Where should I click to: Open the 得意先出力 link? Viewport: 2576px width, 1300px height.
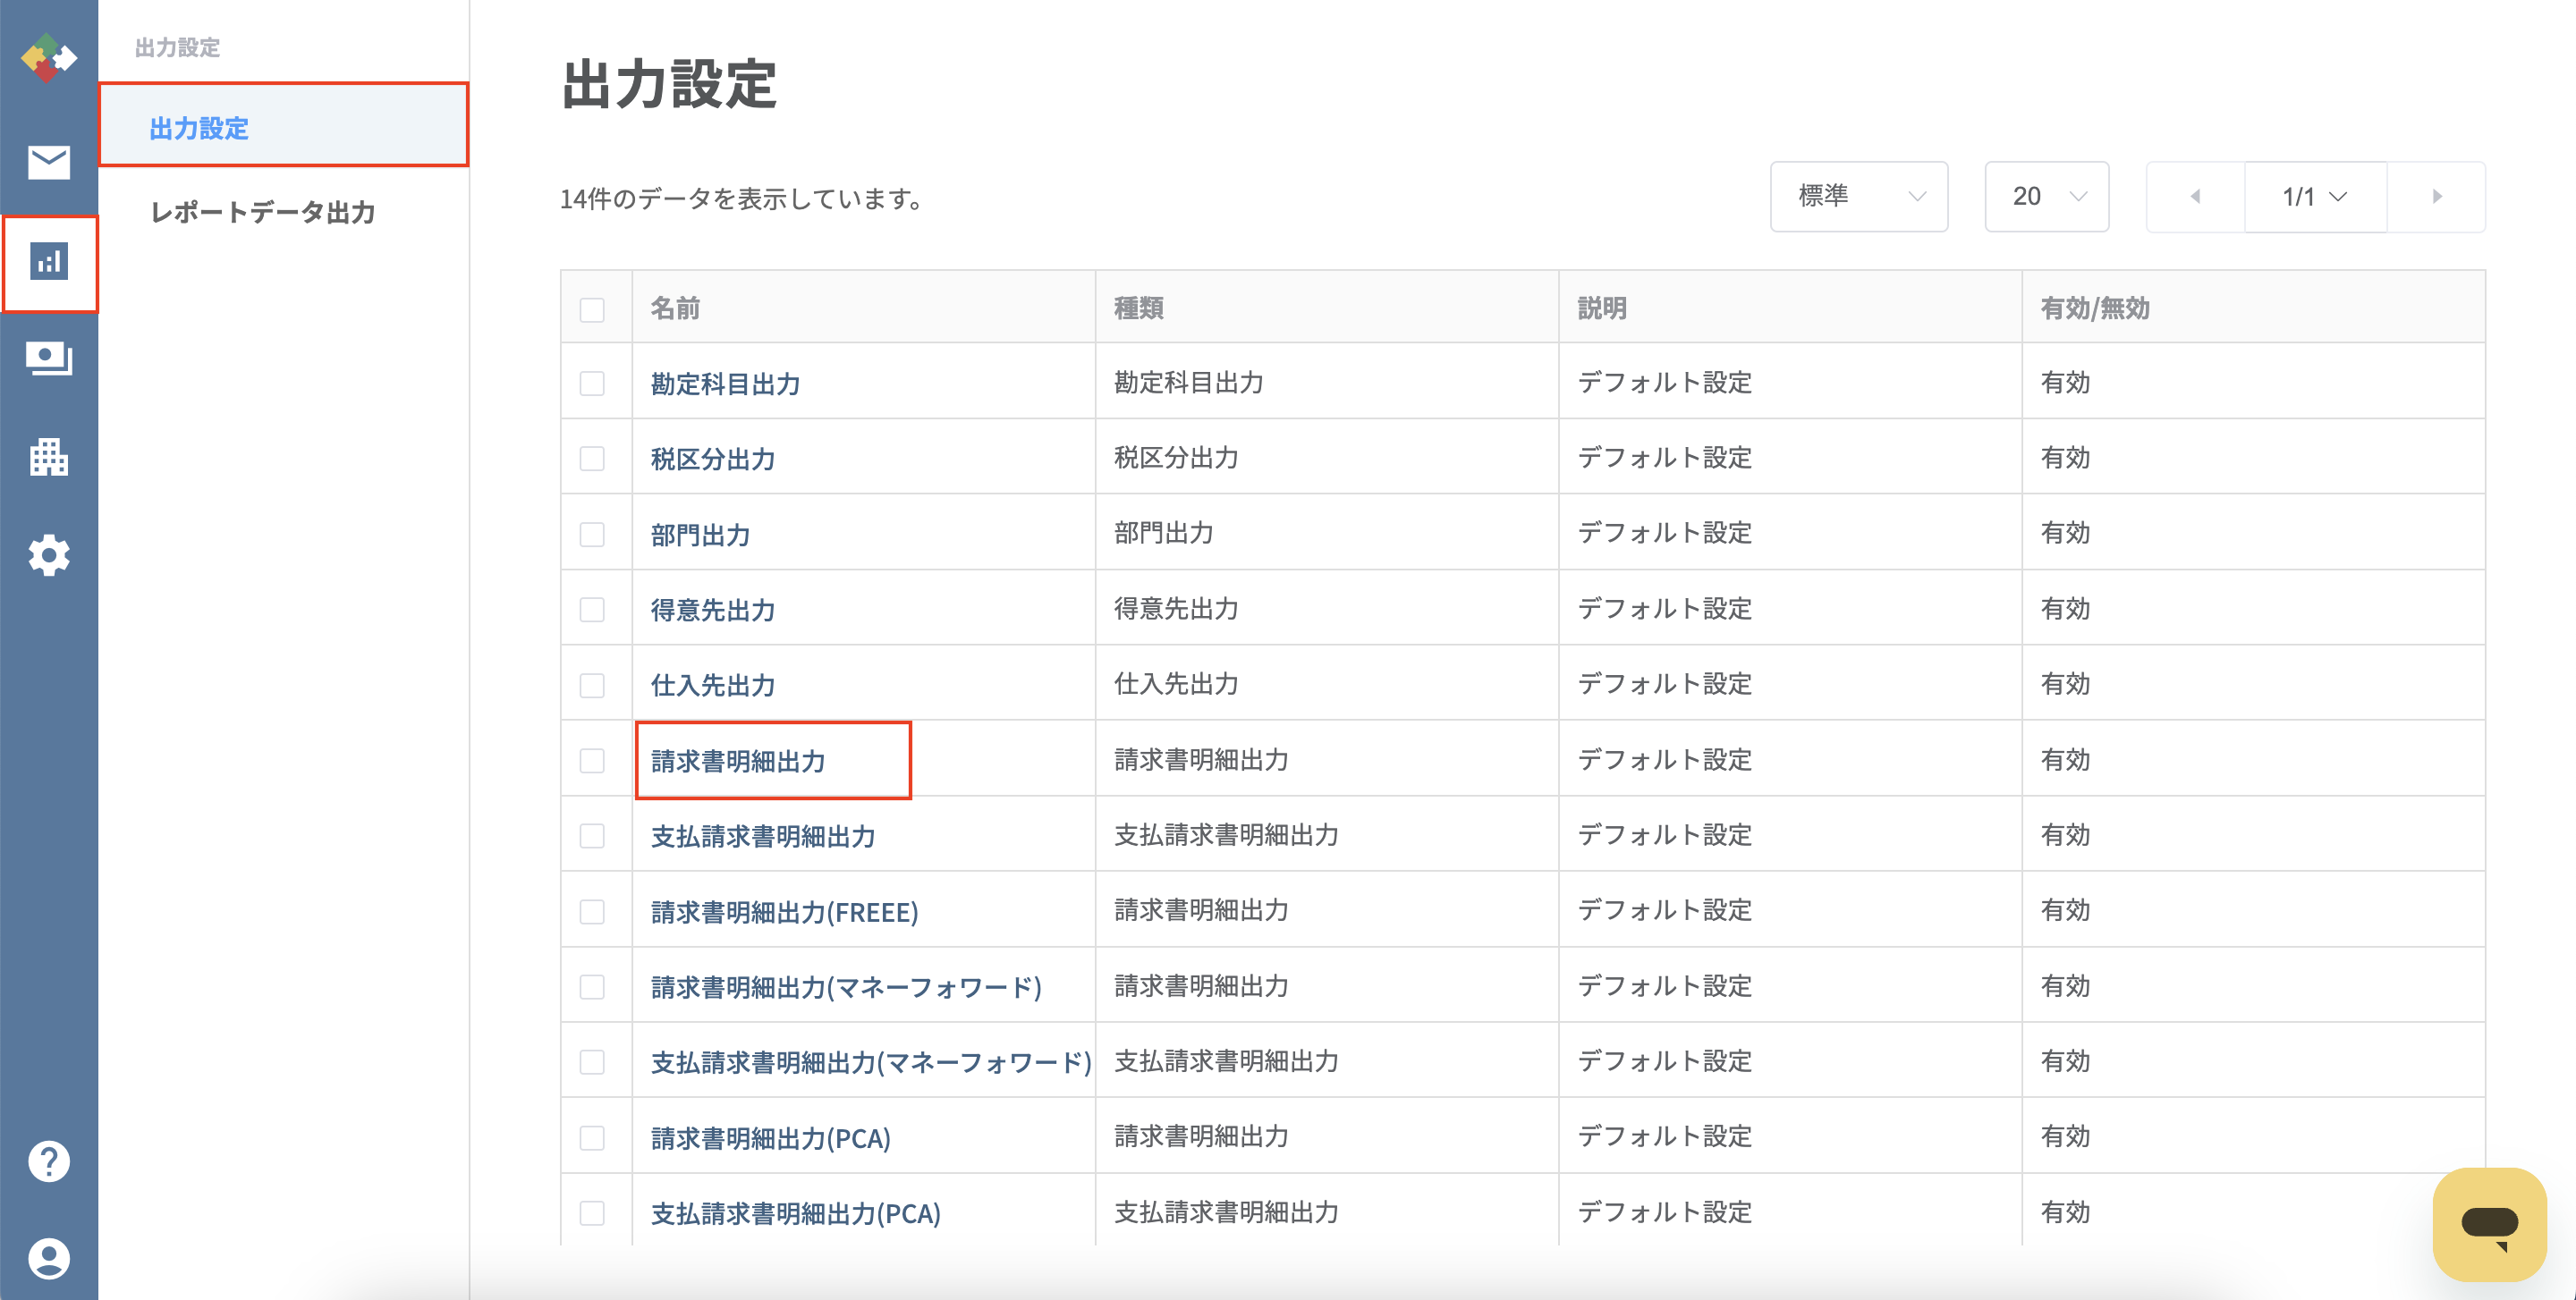pos(713,610)
